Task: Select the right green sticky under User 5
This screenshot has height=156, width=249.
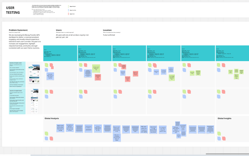Action: [x=198, y=73]
